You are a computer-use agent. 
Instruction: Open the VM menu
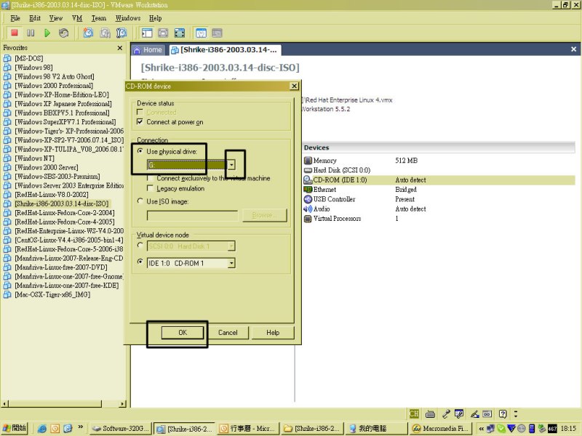pyautogui.click(x=77, y=18)
